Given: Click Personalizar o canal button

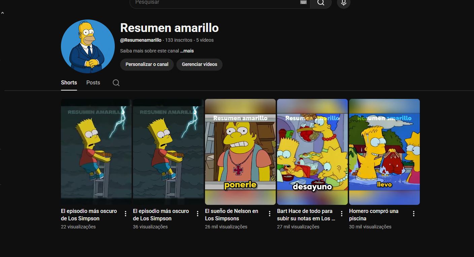Looking at the screenshot, I should pyautogui.click(x=147, y=64).
